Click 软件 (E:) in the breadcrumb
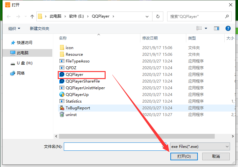This screenshot has width=238, height=167. (x=76, y=16)
